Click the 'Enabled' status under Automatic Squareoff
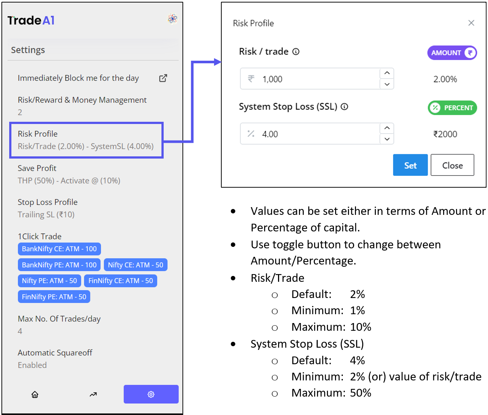Viewport: 488px width, 415px height. pos(32,365)
